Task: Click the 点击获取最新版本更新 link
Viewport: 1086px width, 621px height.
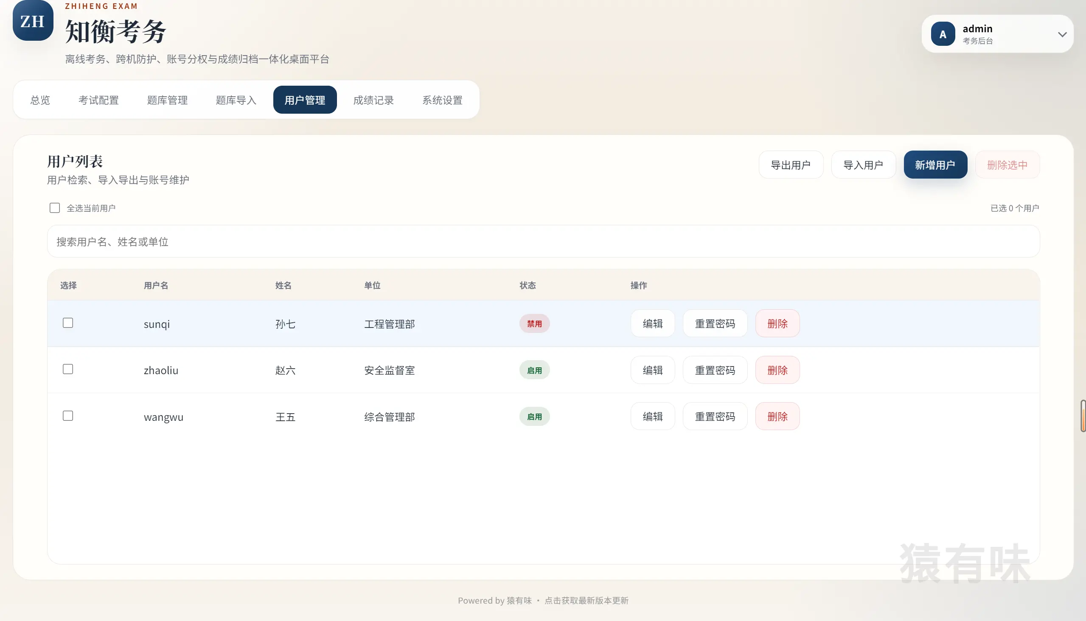Action: click(x=587, y=601)
